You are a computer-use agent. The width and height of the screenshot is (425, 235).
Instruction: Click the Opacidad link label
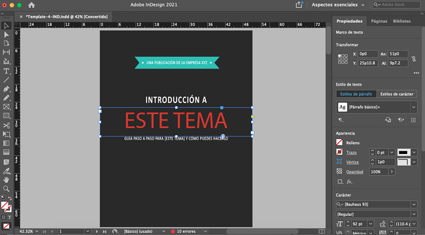[354, 172]
